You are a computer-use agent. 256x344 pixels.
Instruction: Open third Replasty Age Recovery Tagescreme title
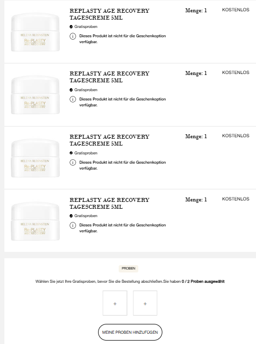pos(109,140)
